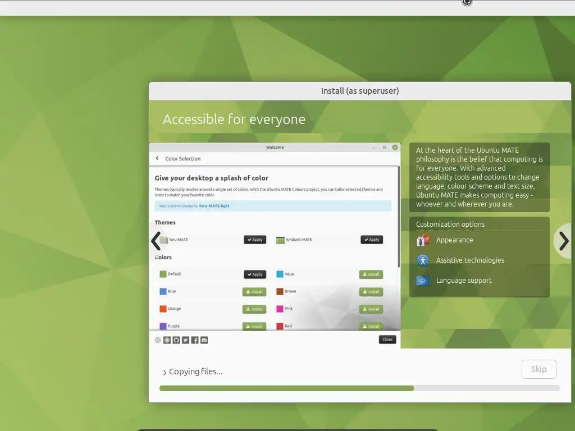Click the Pink color swatch

pos(280,309)
